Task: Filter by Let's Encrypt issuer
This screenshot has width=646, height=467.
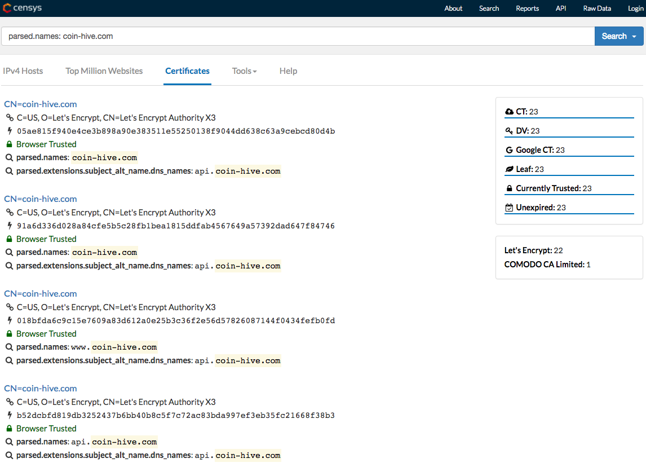Action: (x=528, y=250)
